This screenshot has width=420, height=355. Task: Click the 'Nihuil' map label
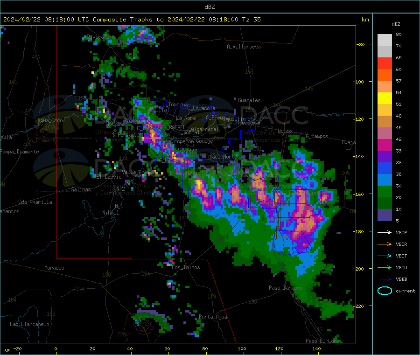(110, 213)
